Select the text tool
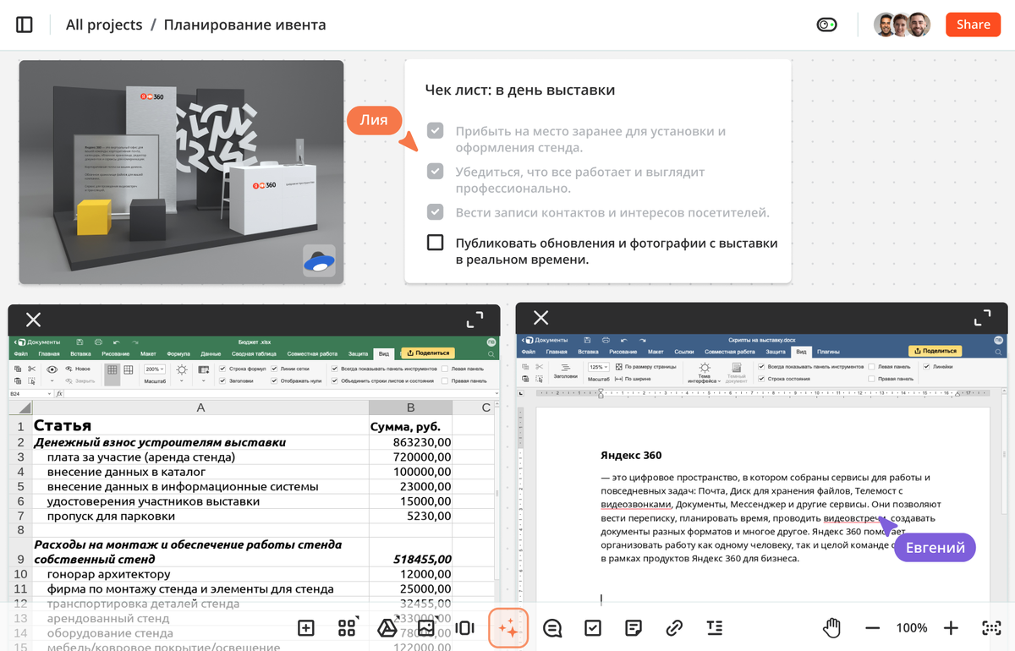This screenshot has height=651, width=1015. coord(715,627)
